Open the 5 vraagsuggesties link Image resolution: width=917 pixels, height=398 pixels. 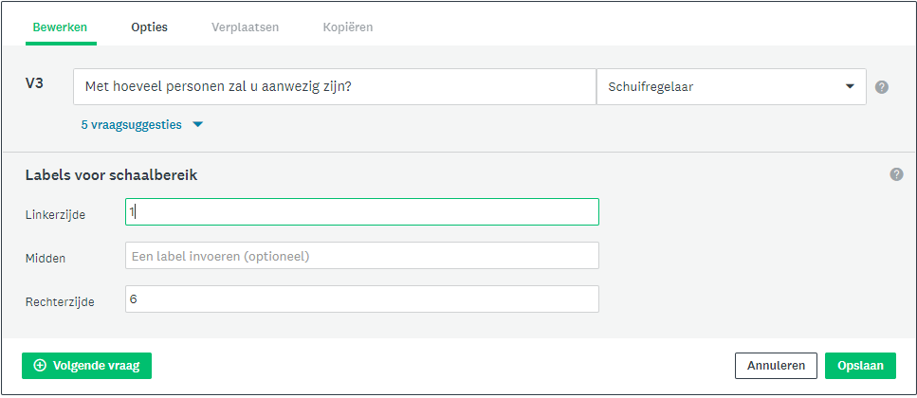pyautogui.click(x=132, y=124)
